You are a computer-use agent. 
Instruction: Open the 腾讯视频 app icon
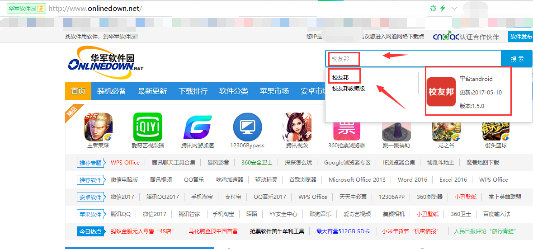tap(297, 127)
